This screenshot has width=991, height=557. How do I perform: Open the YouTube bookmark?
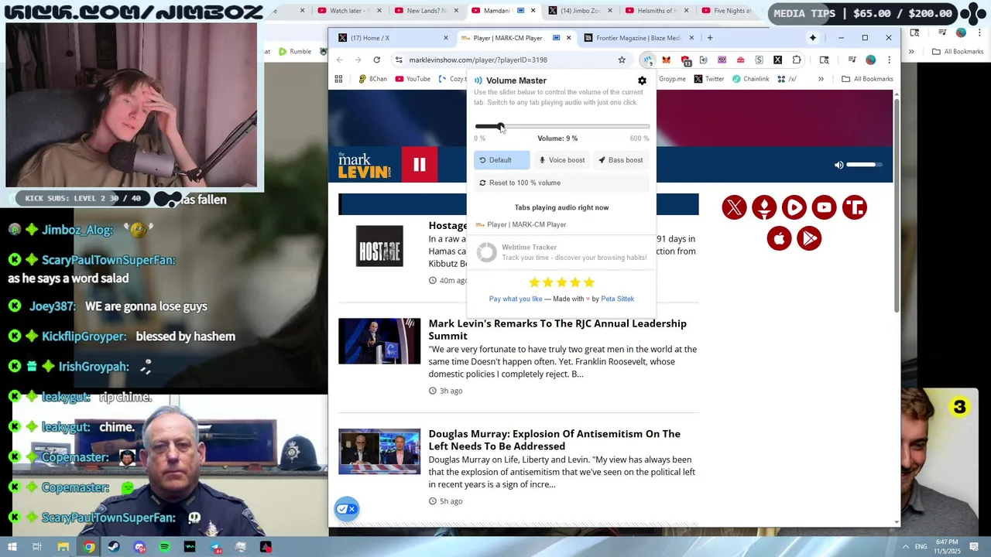[413, 79]
